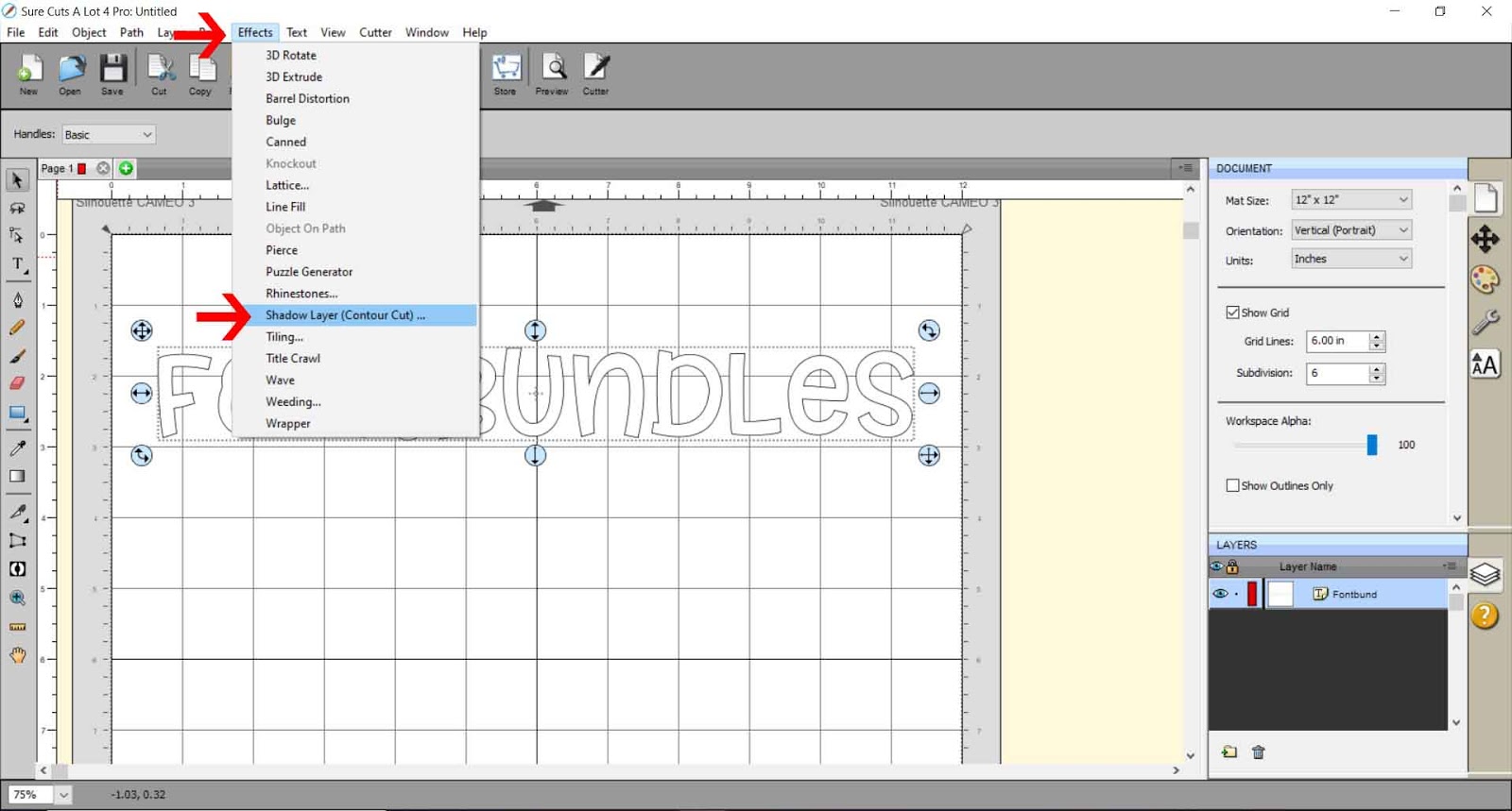Pick the Pen draw tool
The image size is (1512, 811).
(17, 300)
